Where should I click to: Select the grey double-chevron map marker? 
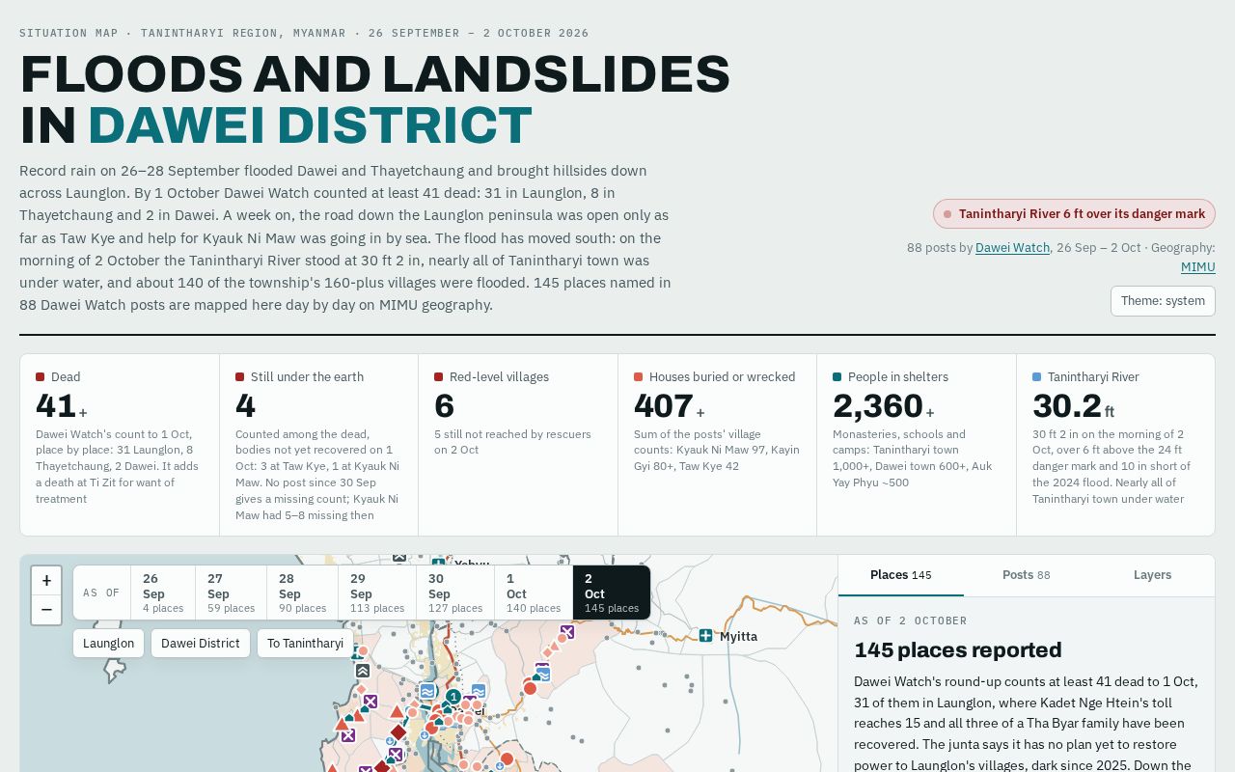click(363, 671)
